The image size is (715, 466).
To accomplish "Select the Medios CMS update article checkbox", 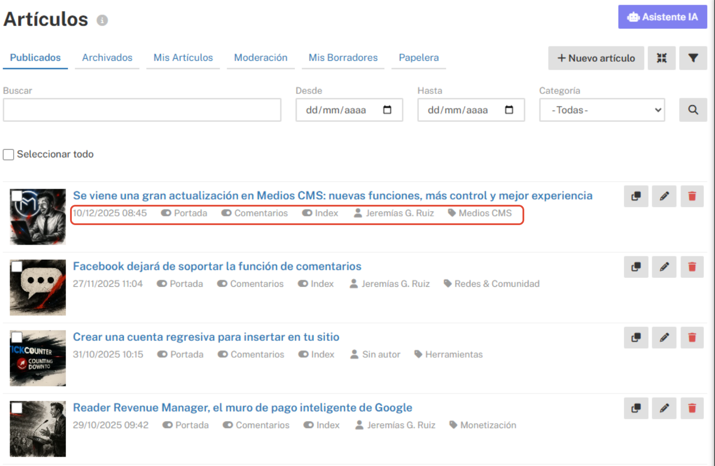I will (x=17, y=196).
